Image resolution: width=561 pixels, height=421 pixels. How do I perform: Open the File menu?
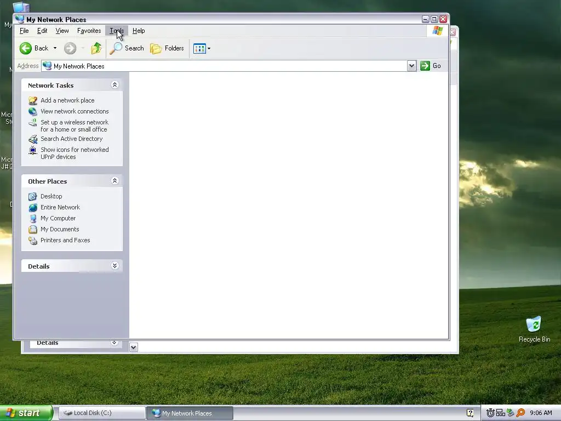24,31
